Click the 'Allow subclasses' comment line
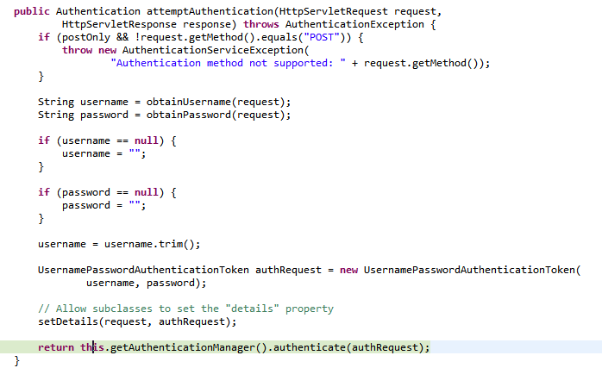This screenshot has height=368, width=602. (185, 309)
